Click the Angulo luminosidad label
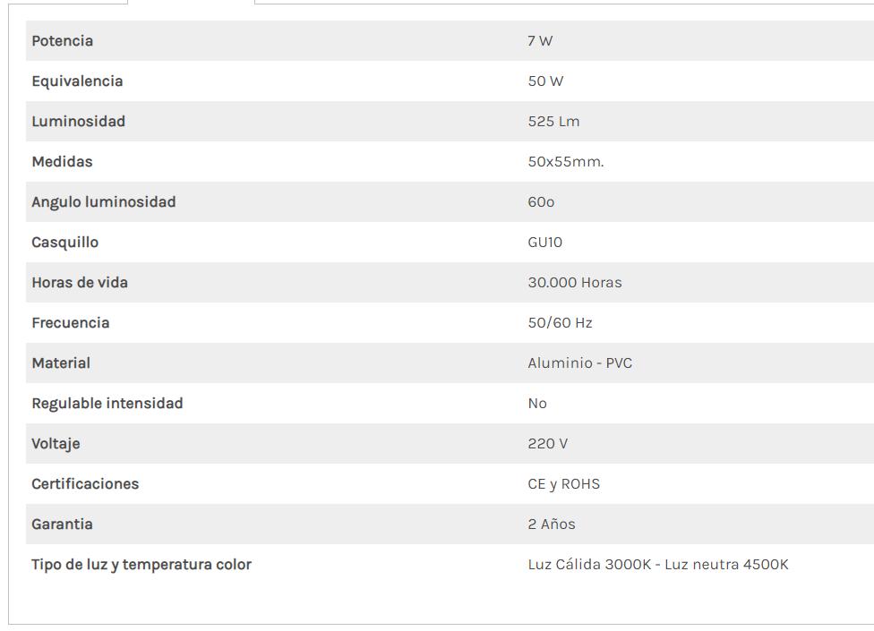Screen dimensions: 874x631 (103, 202)
